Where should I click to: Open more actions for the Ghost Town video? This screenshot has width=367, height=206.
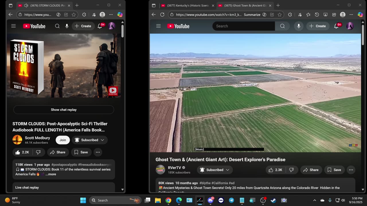(x=351, y=170)
